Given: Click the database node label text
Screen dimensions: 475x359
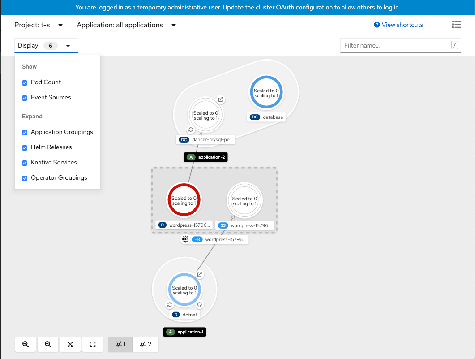Looking at the screenshot, I should pos(273,117).
